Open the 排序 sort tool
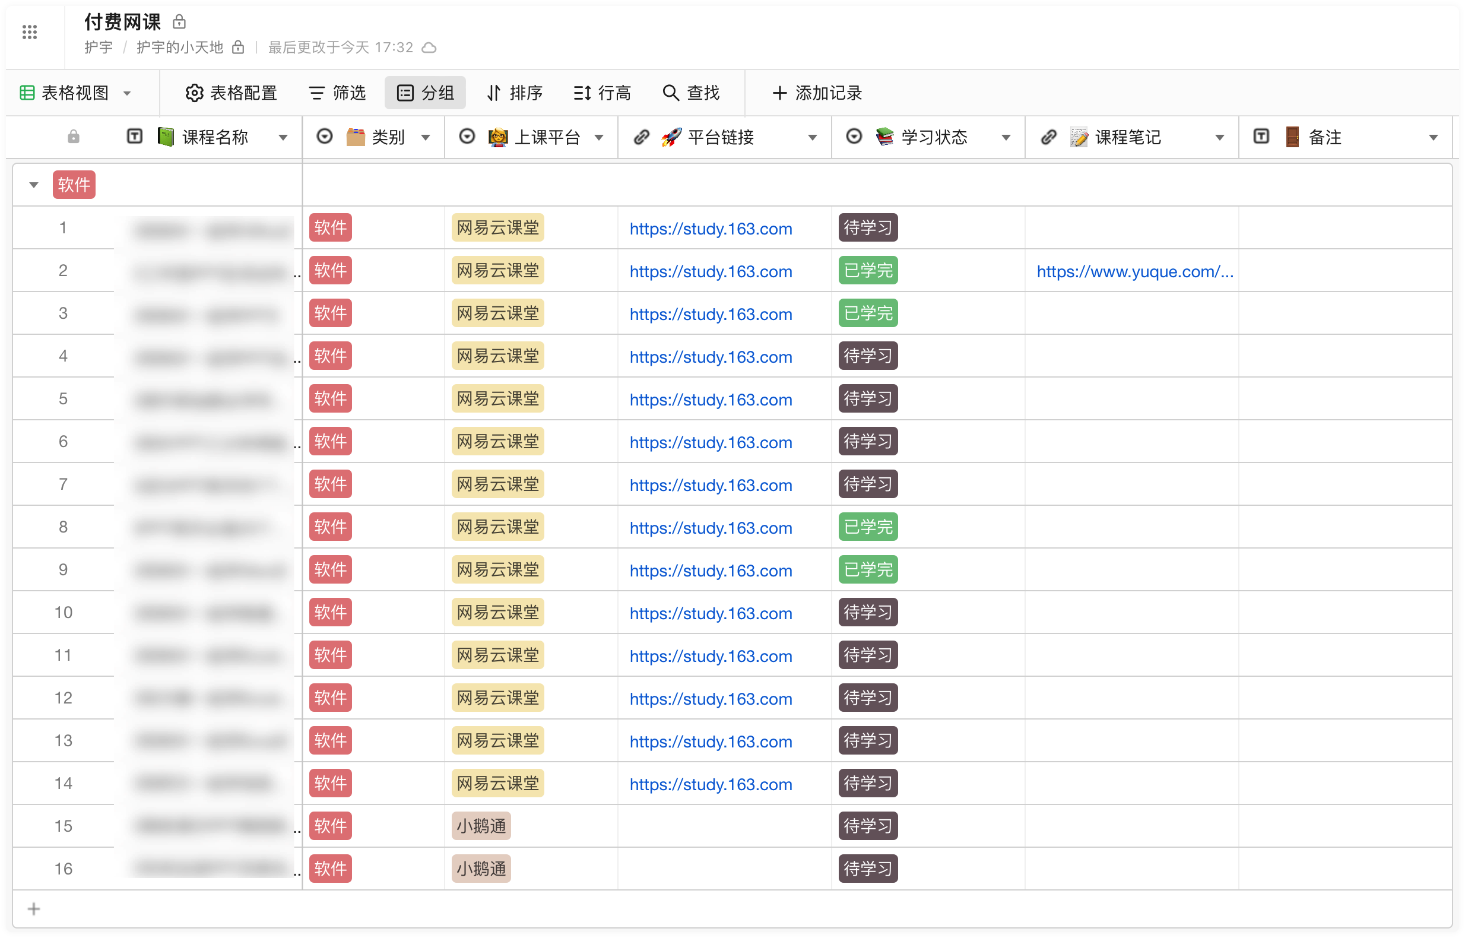1465x938 pixels. [515, 93]
